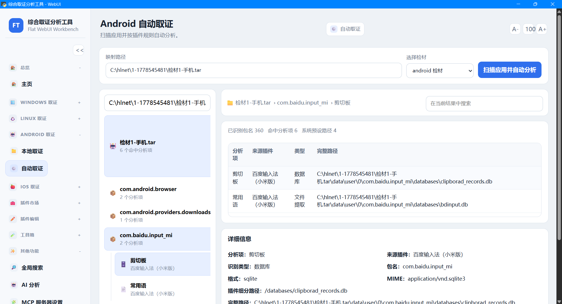The height and width of the screenshot is (304, 562).
Task: Click the folder icon in the breadcrumb
Action: pos(230,103)
